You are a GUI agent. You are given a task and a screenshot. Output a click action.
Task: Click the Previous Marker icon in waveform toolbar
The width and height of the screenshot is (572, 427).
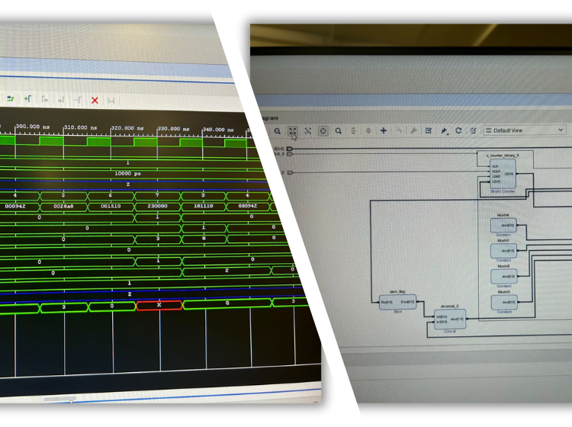[44, 99]
